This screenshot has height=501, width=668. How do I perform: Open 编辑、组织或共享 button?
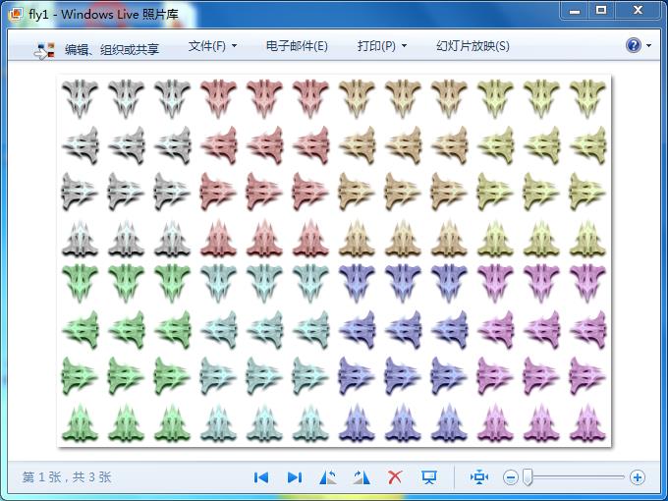tap(96, 49)
